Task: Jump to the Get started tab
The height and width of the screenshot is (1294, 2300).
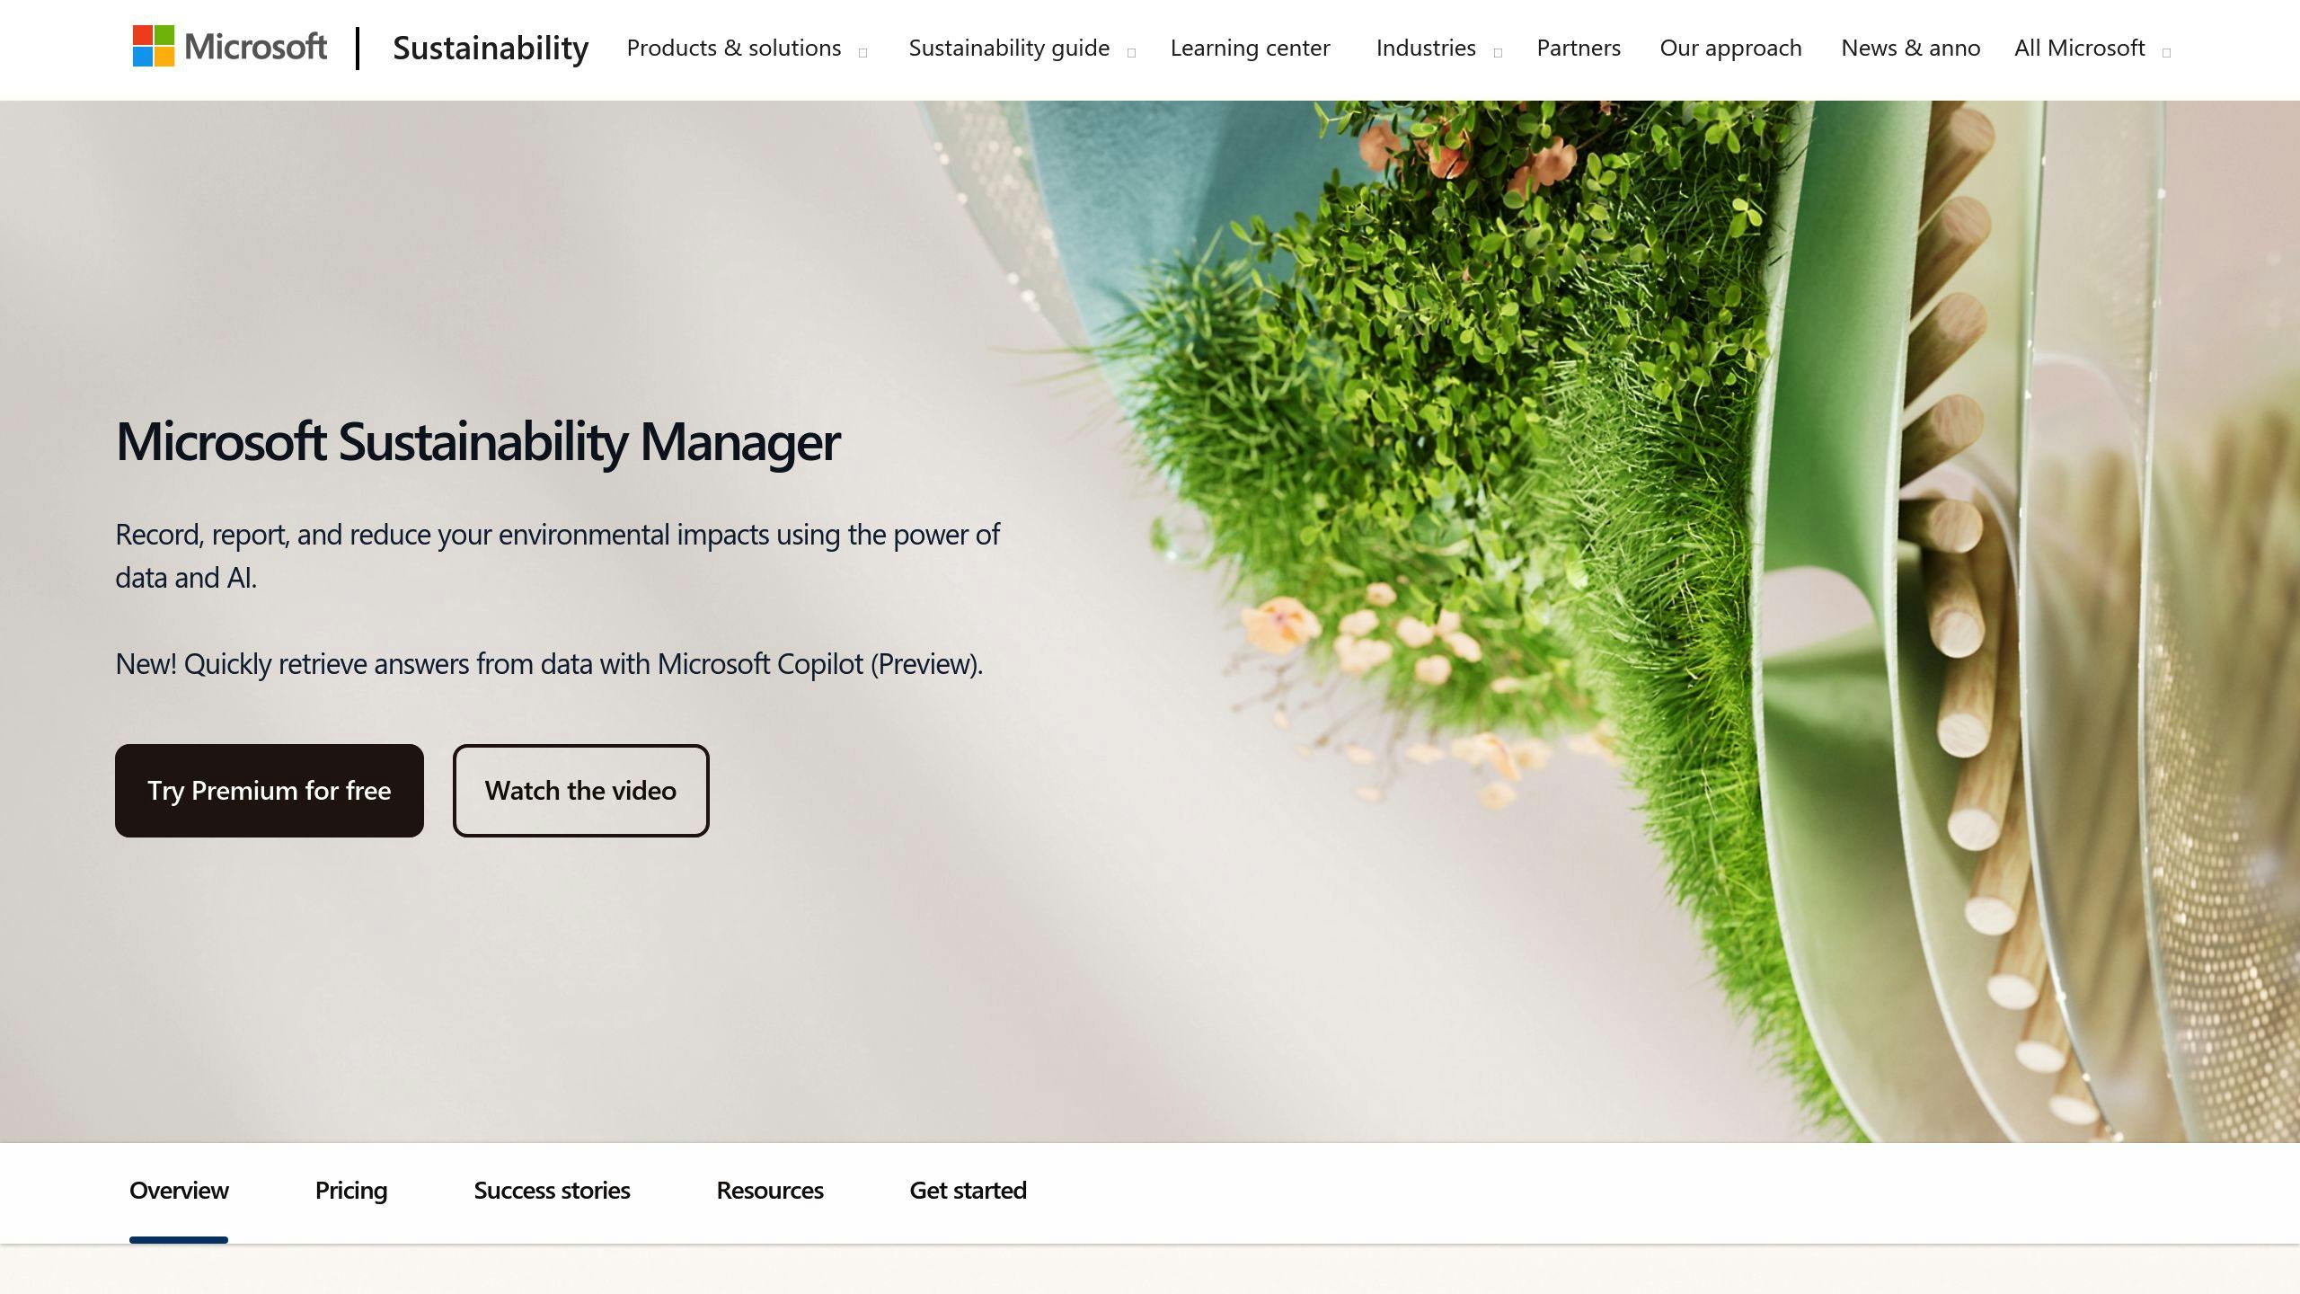Action: click(x=968, y=1191)
